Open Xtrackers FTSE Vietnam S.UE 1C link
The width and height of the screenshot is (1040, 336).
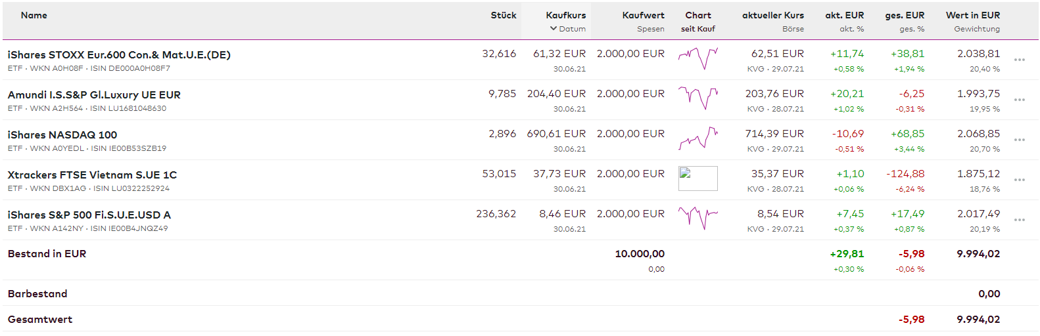click(x=92, y=175)
